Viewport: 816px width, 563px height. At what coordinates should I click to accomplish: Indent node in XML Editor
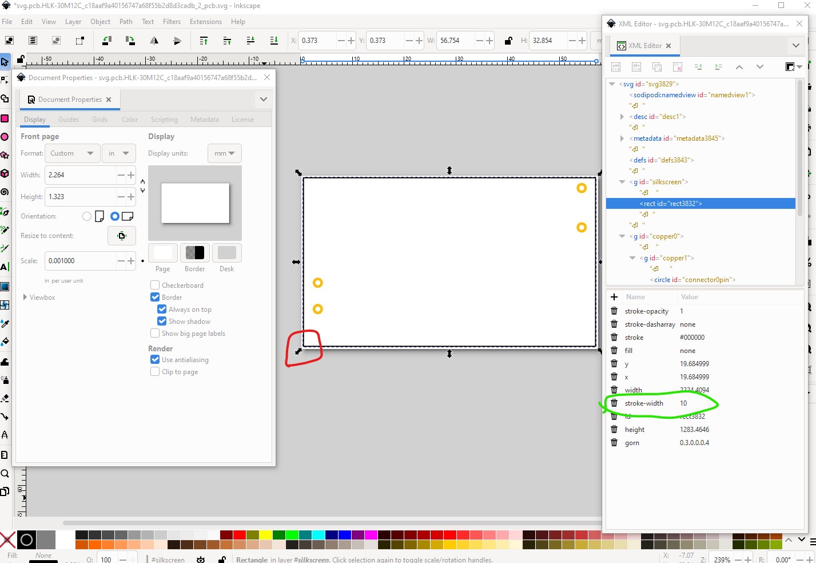719,67
